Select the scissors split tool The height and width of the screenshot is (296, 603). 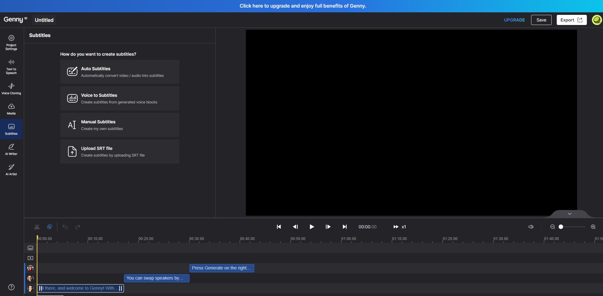tap(37, 227)
